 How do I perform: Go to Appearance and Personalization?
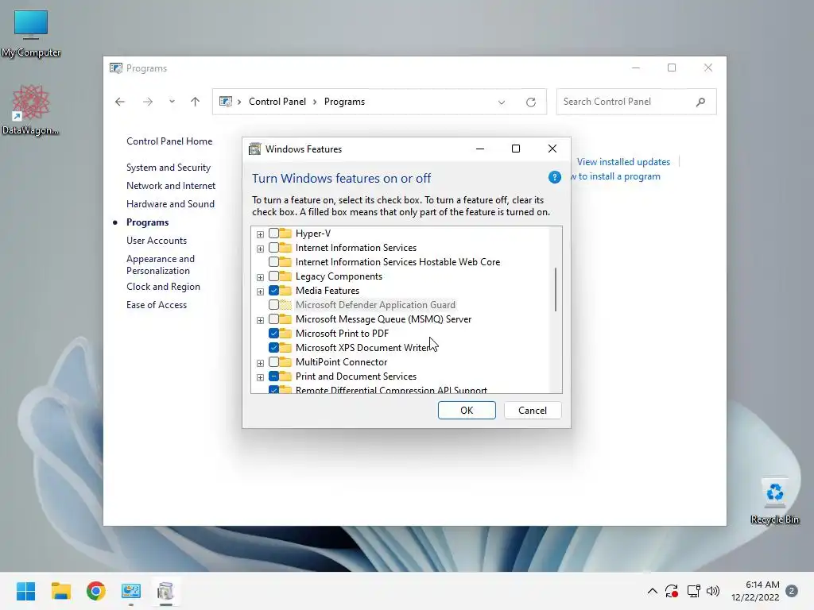point(161,264)
